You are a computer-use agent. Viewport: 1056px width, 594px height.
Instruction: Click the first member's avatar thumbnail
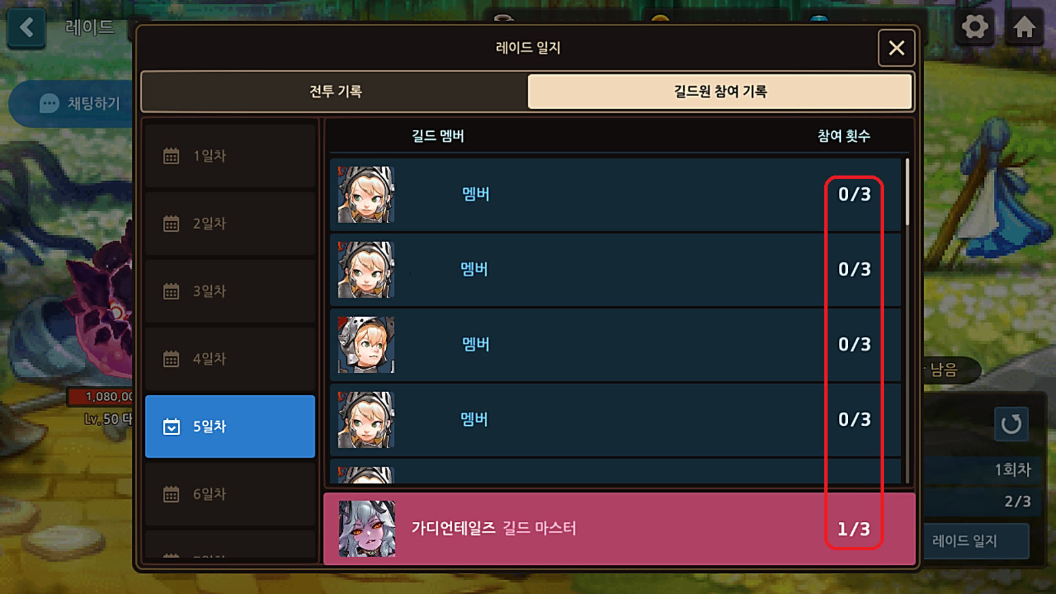click(366, 195)
